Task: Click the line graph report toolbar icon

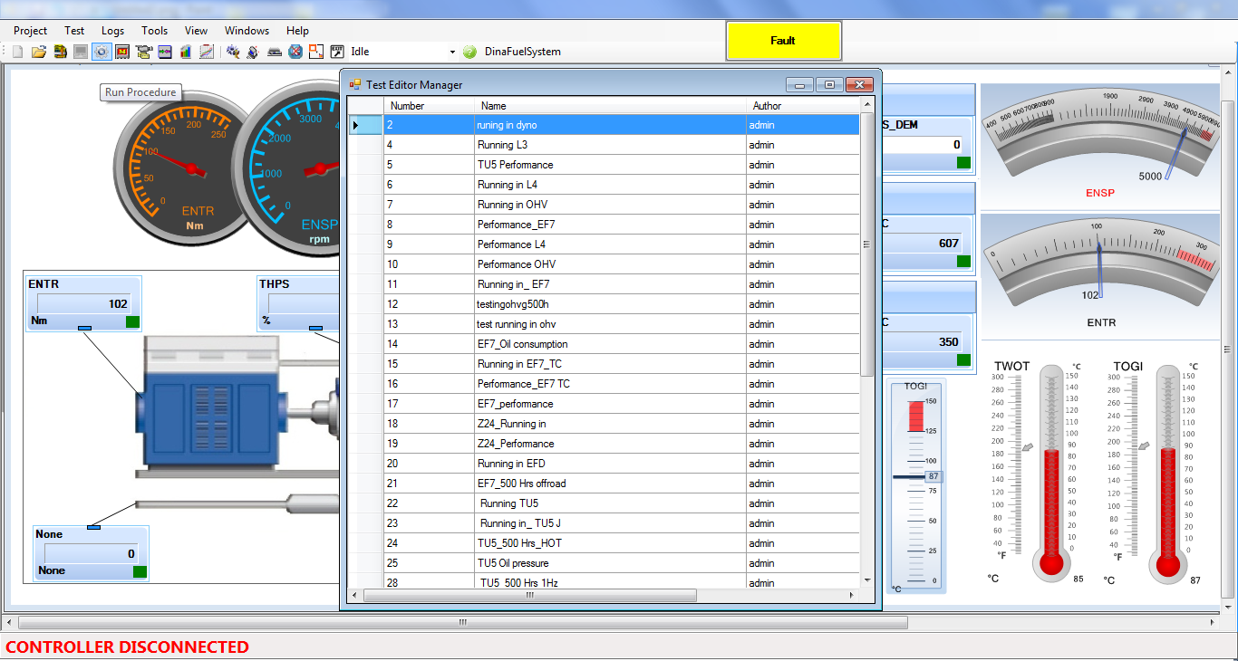Action: [207, 52]
